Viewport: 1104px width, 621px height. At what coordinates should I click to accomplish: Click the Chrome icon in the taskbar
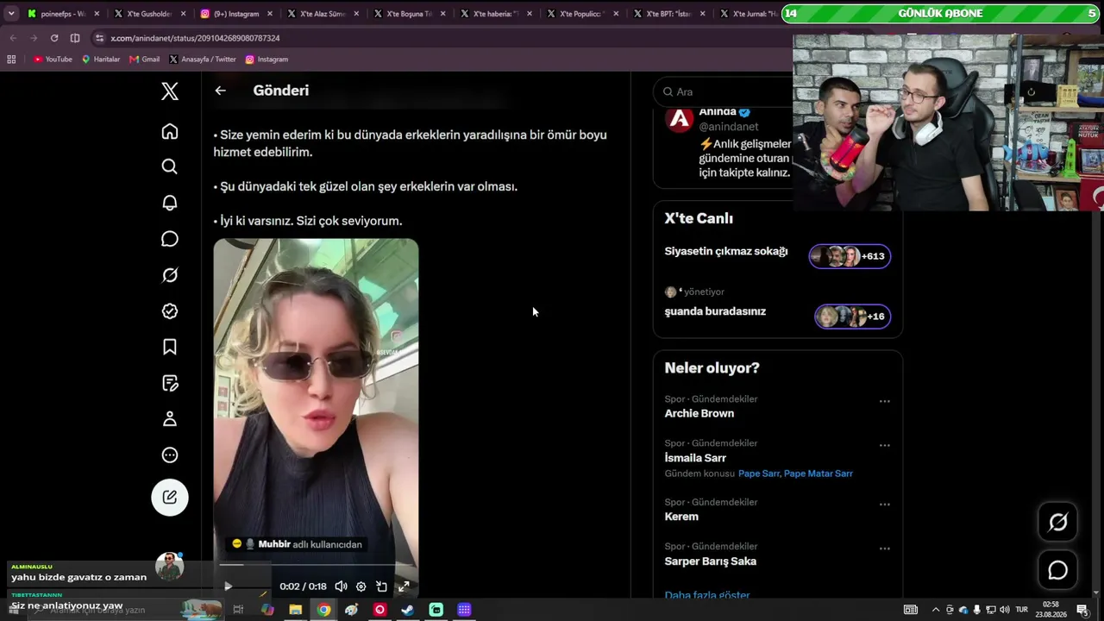[x=323, y=610]
